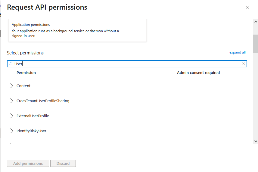
Task: Expand the CrossTenantUserProfileSharing chevron arrow
Action: coord(12,101)
